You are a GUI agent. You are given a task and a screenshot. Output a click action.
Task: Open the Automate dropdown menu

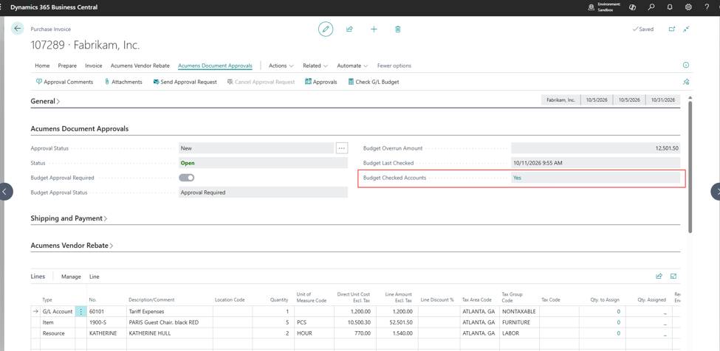pyautogui.click(x=353, y=66)
